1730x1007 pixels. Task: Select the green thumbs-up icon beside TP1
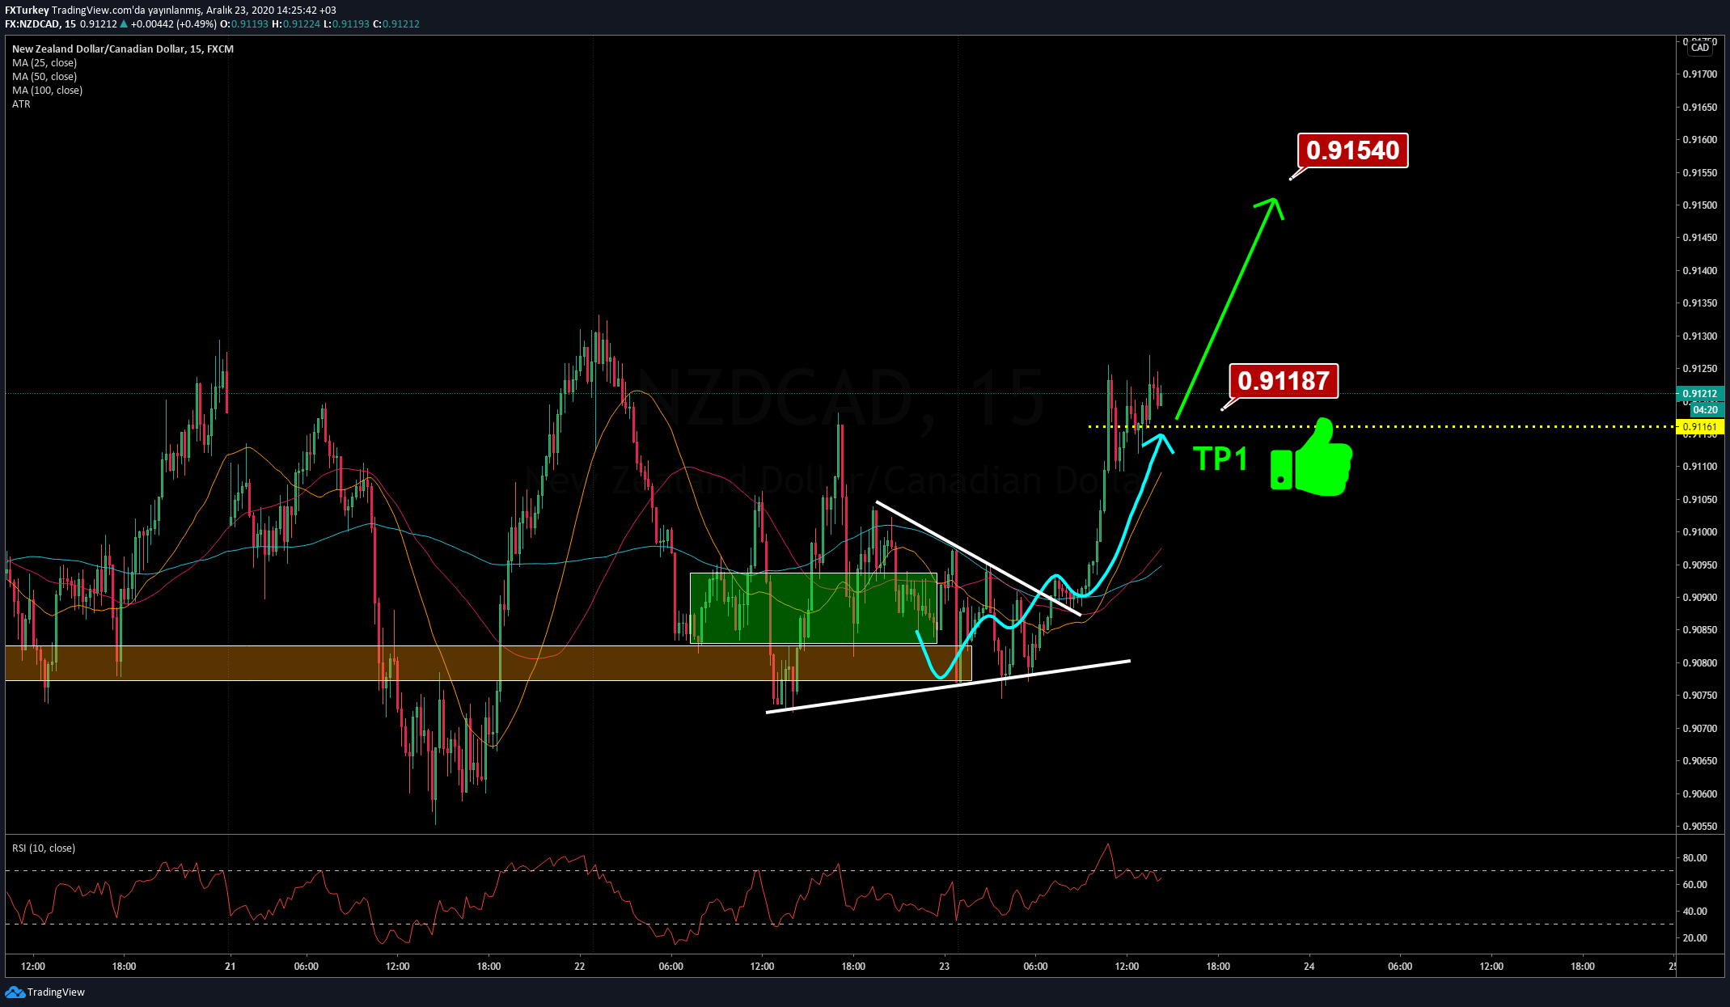pyautogui.click(x=1311, y=458)
